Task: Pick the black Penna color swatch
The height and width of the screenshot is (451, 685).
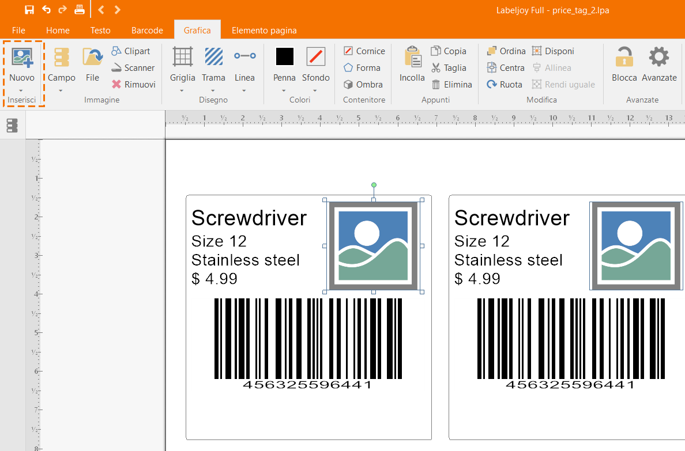Action: point(285,56)
